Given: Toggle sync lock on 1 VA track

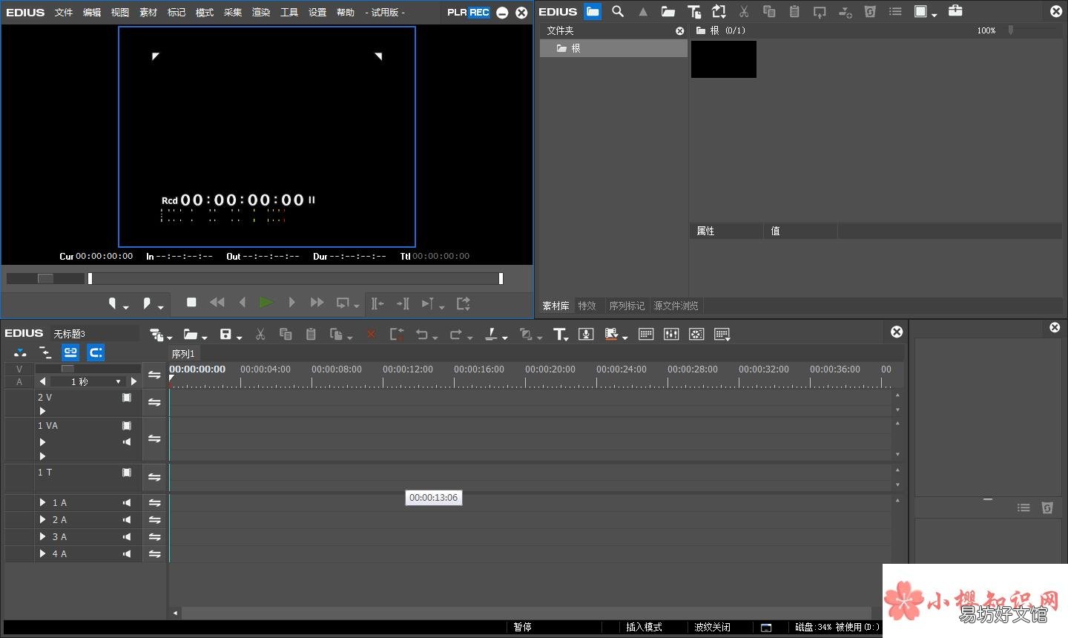Looking at the screenshot, I should [x=154, y=438].
